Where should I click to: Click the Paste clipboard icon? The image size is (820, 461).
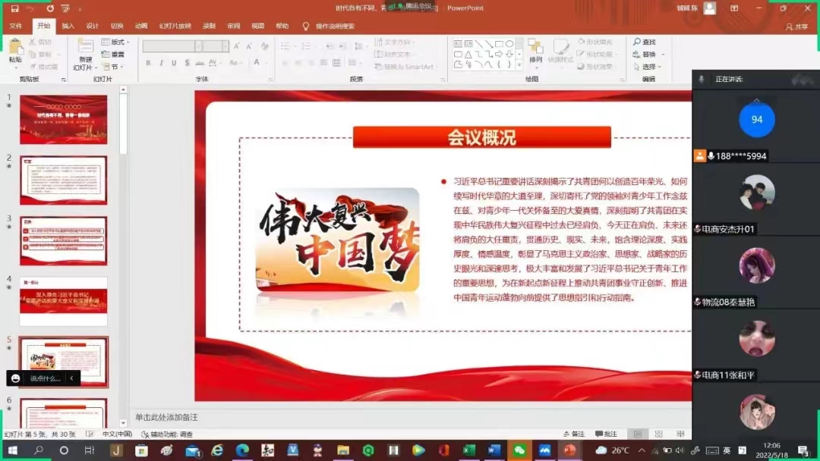tap(15, 49)
